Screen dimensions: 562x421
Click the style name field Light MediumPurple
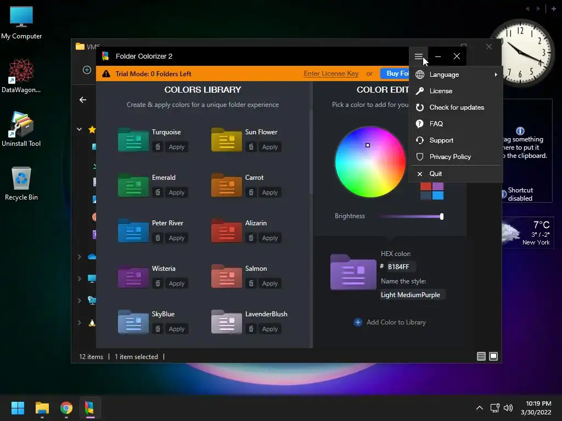412,294
